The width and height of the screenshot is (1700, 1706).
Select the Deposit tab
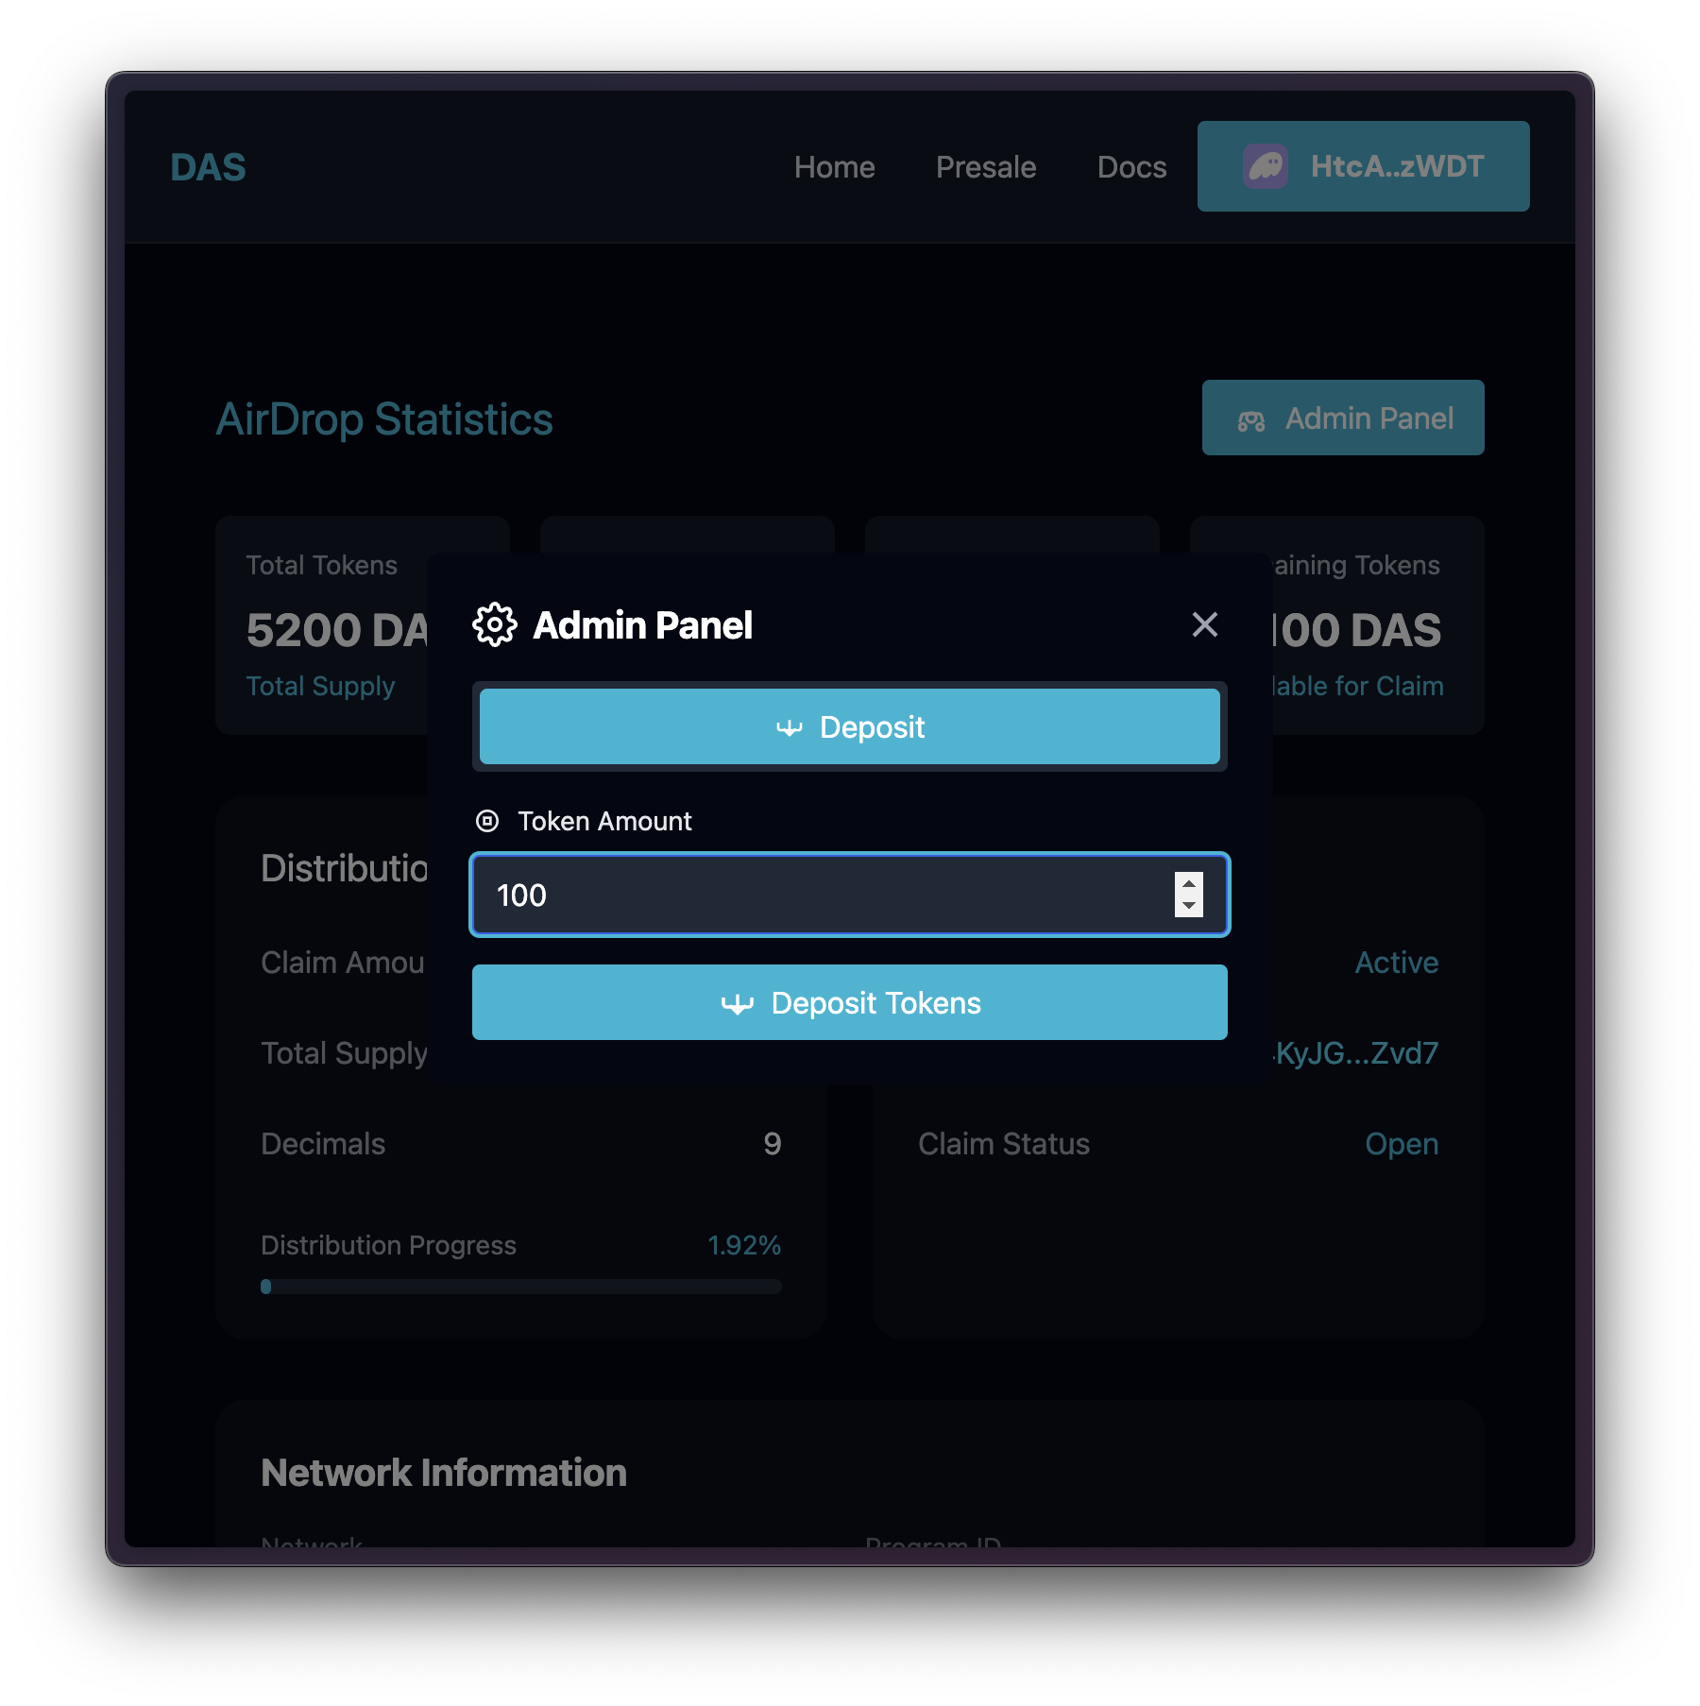coord(849,726)
